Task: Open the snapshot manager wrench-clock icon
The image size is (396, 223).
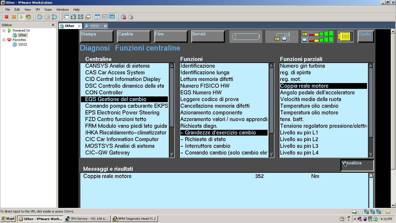Action: [x=54, y=17]
